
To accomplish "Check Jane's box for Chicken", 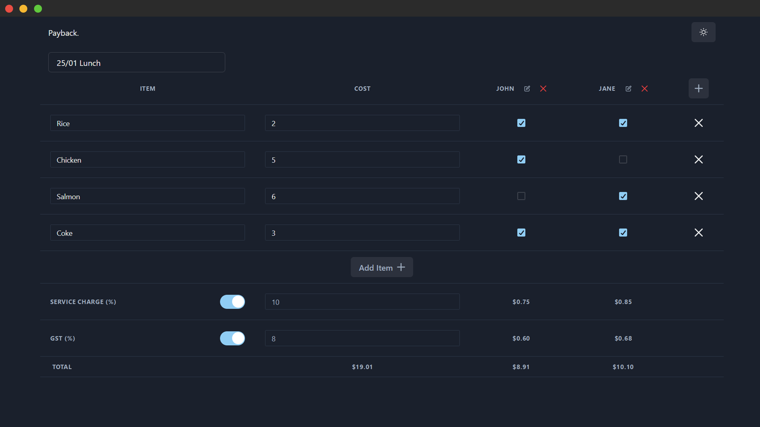I will click(623, 159).
